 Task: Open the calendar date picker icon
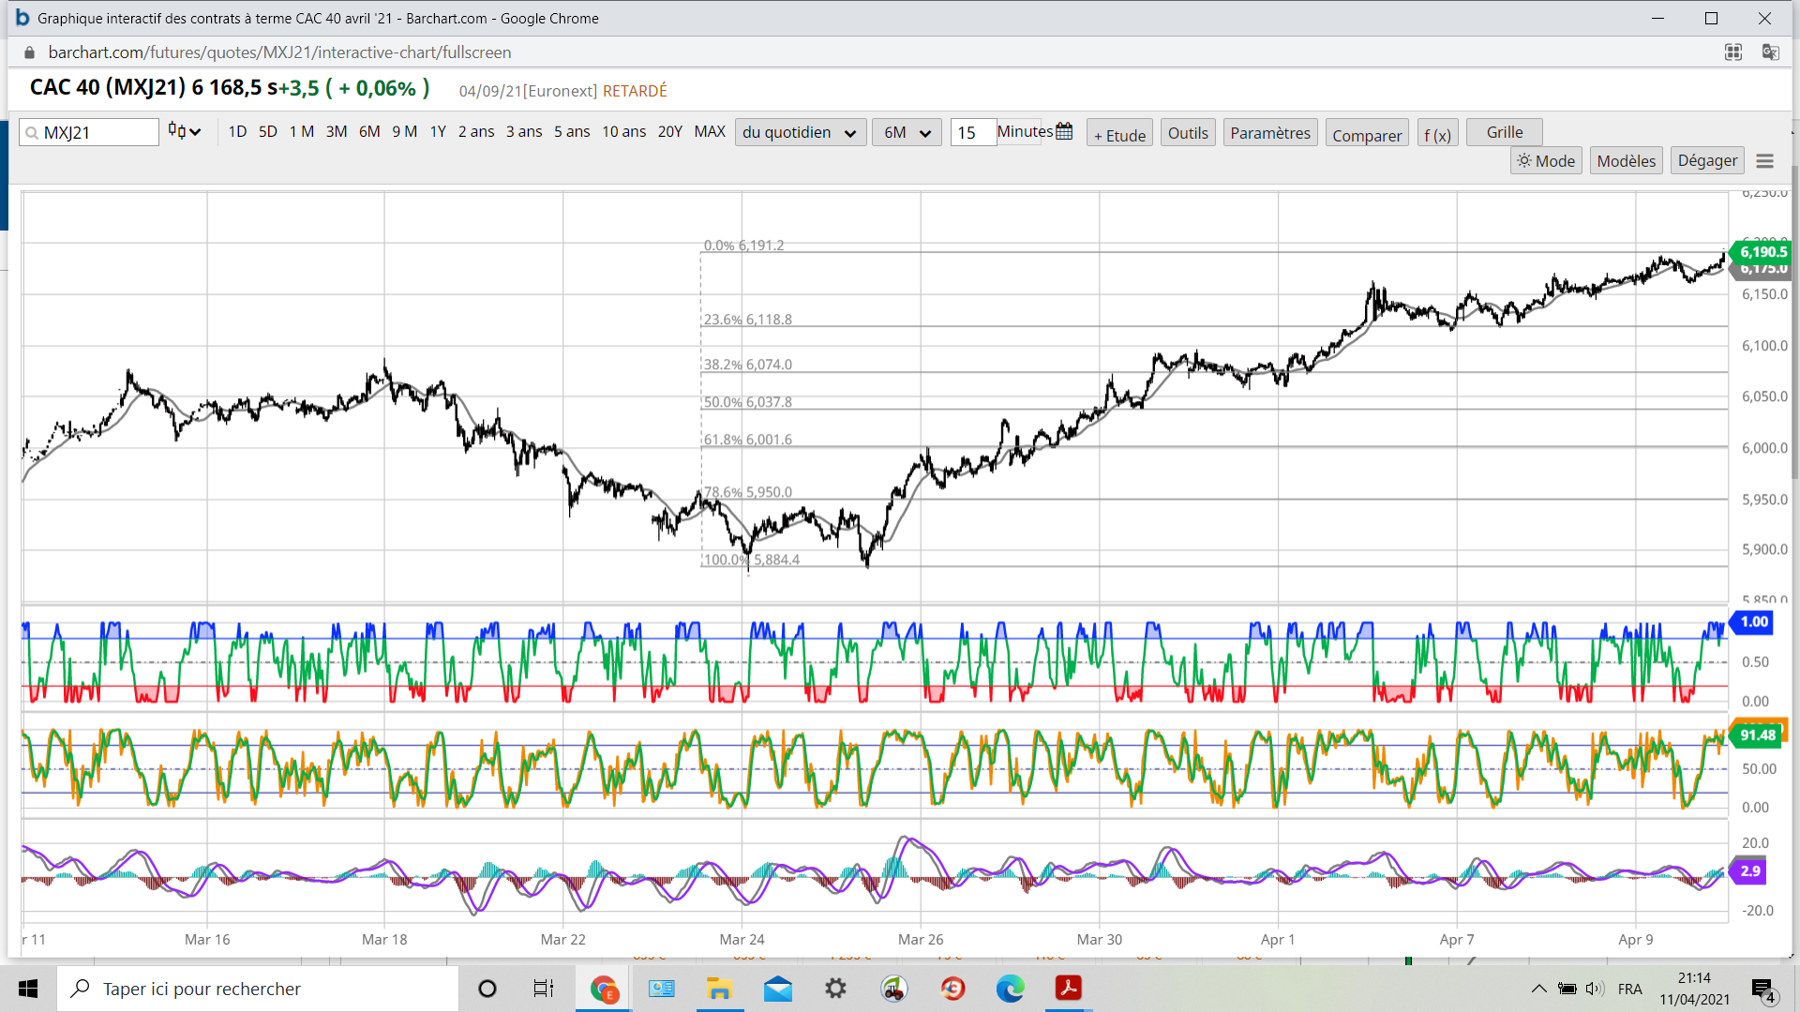coord(1064,132)
